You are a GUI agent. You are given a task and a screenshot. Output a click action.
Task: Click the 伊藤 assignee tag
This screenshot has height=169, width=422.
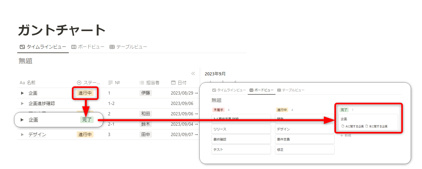click(146, 93)
